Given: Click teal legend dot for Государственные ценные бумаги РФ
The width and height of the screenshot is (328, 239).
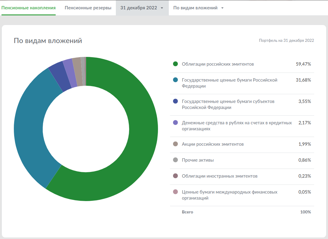Looking at the screenshot, I should coord(175,80).
